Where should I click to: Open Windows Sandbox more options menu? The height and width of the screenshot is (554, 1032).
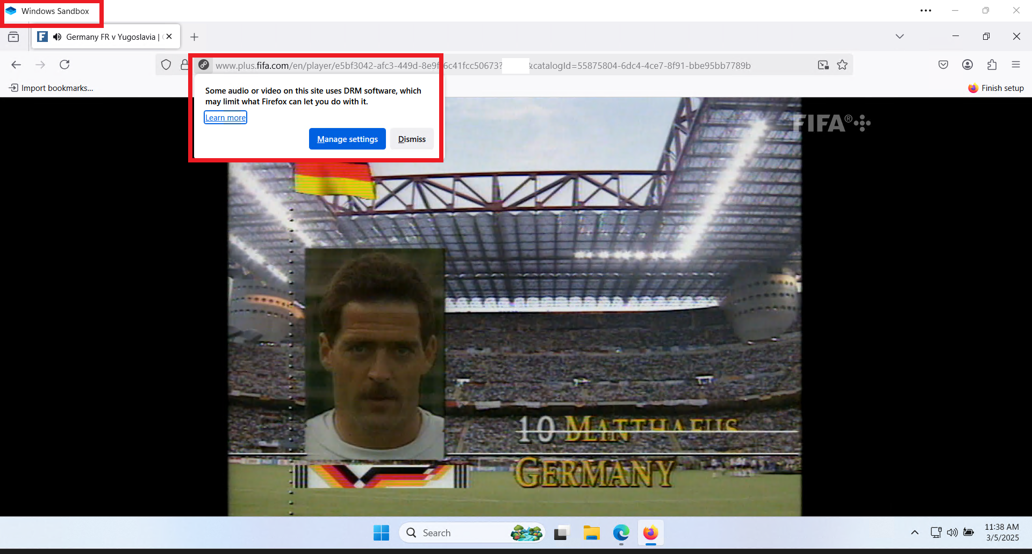click(x=926, y=11)
